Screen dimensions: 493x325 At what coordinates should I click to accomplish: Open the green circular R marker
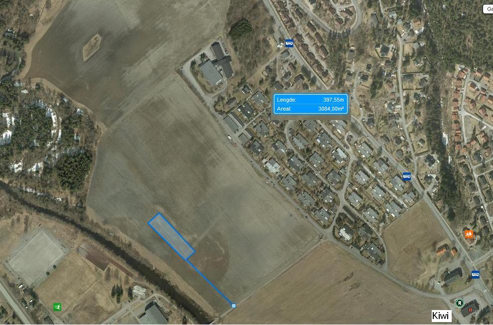pos(459,303)
